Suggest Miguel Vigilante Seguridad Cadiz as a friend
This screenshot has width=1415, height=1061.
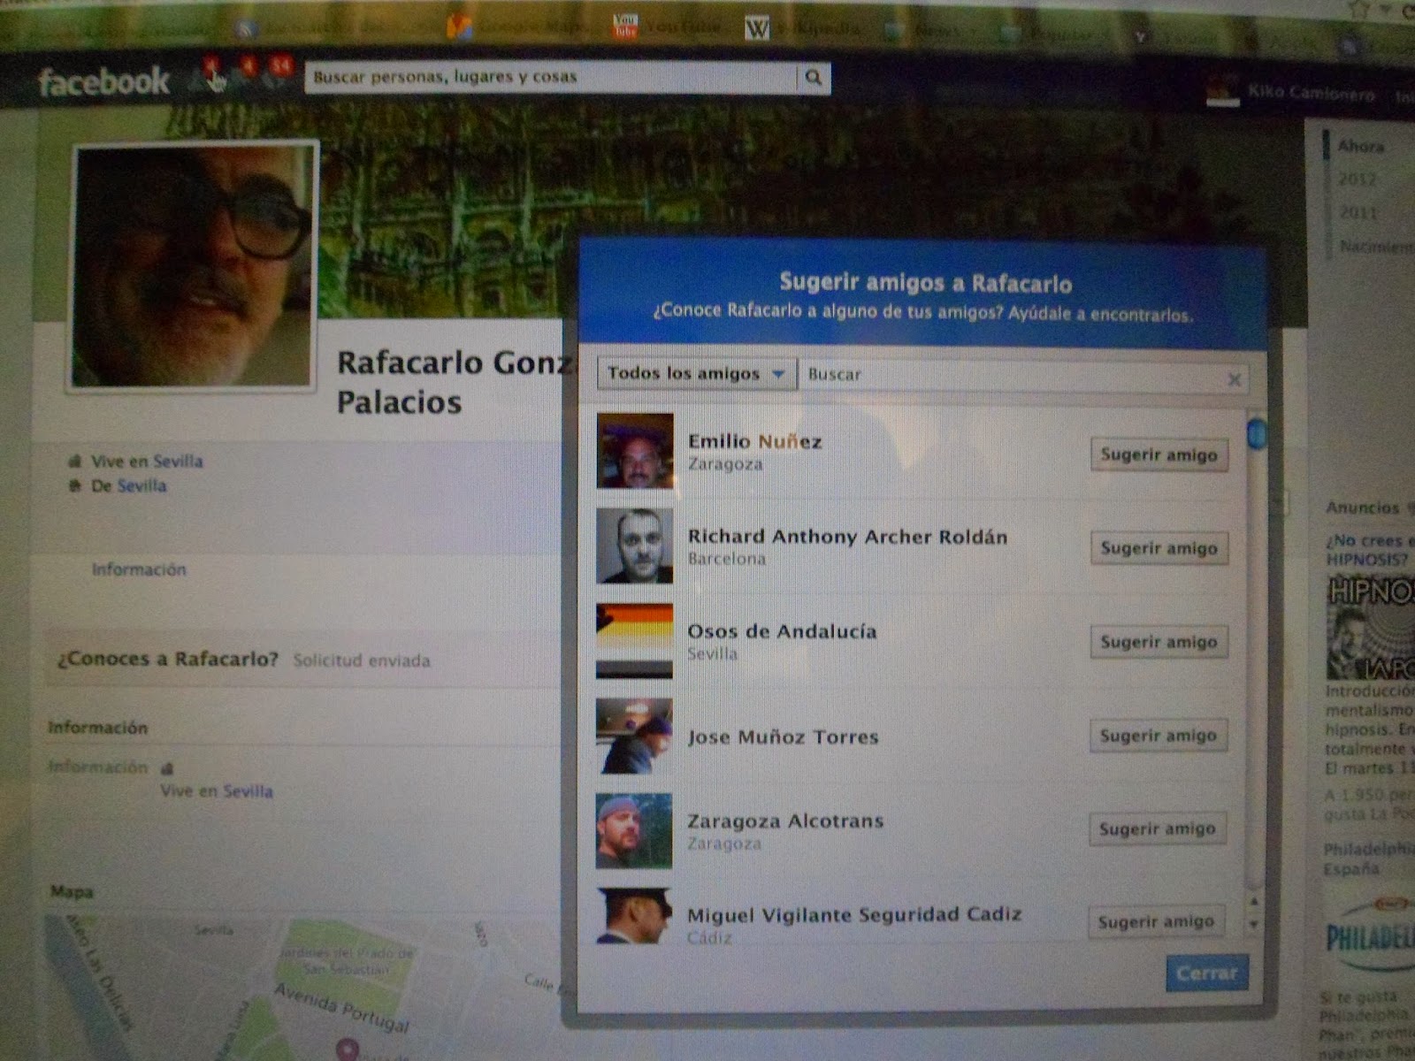(1156, 921)
